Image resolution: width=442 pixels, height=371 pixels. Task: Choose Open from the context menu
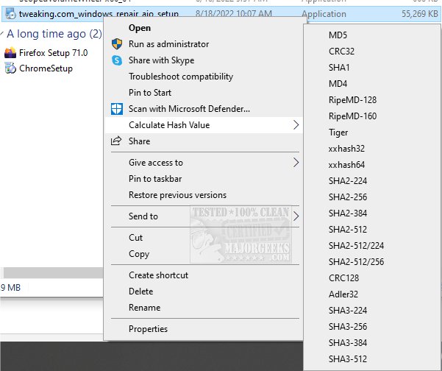pos(203,28)
